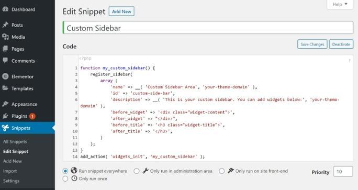This screenshot has width=358, height=190.
Task: Click the Custom Sidebar title field
Action: pos(208,28)
